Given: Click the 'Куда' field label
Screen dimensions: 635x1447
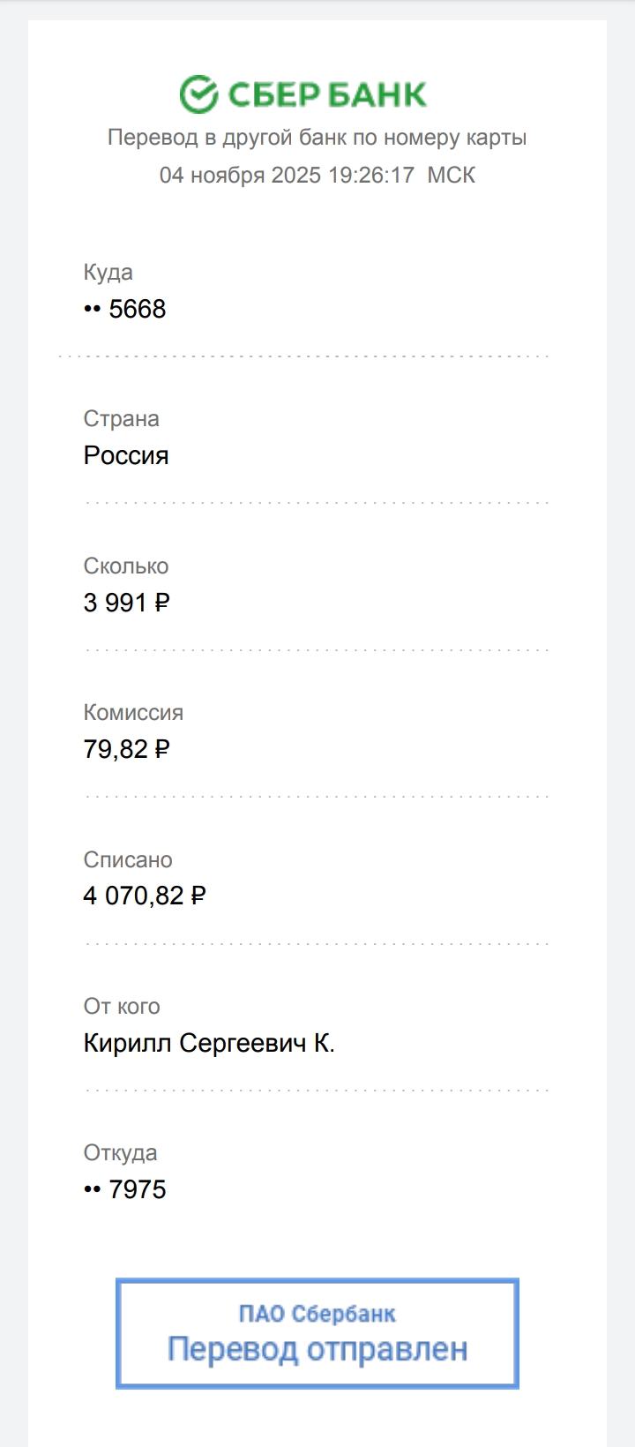Looking at the screenshot, I should (108, 273).
